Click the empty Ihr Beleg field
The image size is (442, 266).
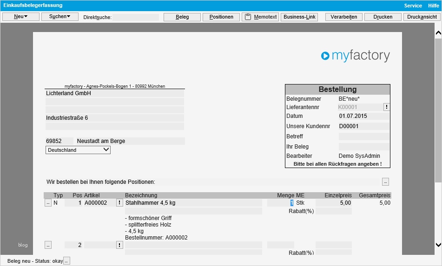363,147
